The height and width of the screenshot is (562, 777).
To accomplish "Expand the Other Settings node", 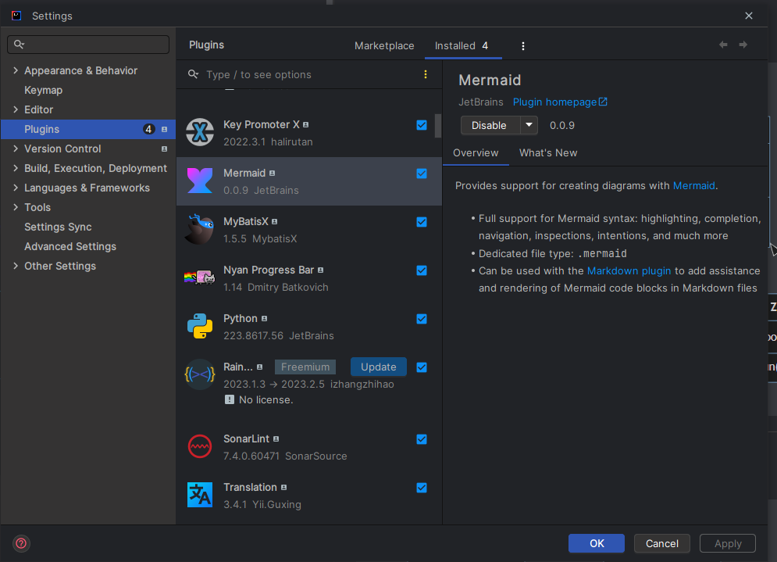I will coord(16,266).
